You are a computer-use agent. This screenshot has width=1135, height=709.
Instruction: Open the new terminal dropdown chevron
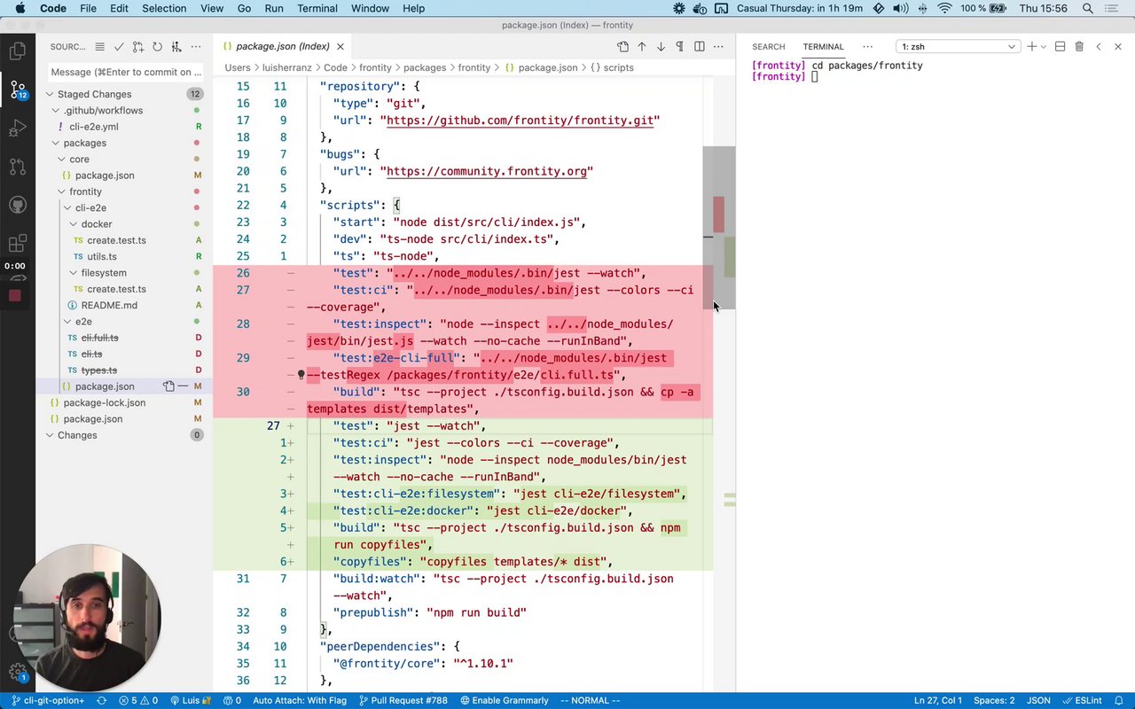1043,46
